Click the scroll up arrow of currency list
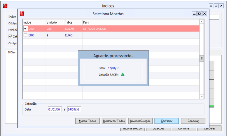227x136 pixels. tap(202, 22)
